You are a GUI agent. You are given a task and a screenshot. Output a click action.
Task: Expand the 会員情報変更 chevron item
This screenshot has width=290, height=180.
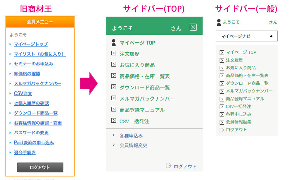[114, 145]
